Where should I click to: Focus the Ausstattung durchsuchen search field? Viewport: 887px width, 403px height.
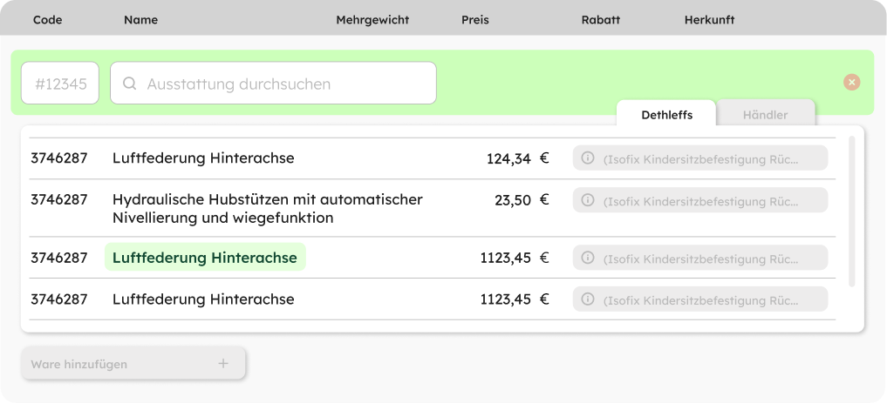[x=279, y=84]
